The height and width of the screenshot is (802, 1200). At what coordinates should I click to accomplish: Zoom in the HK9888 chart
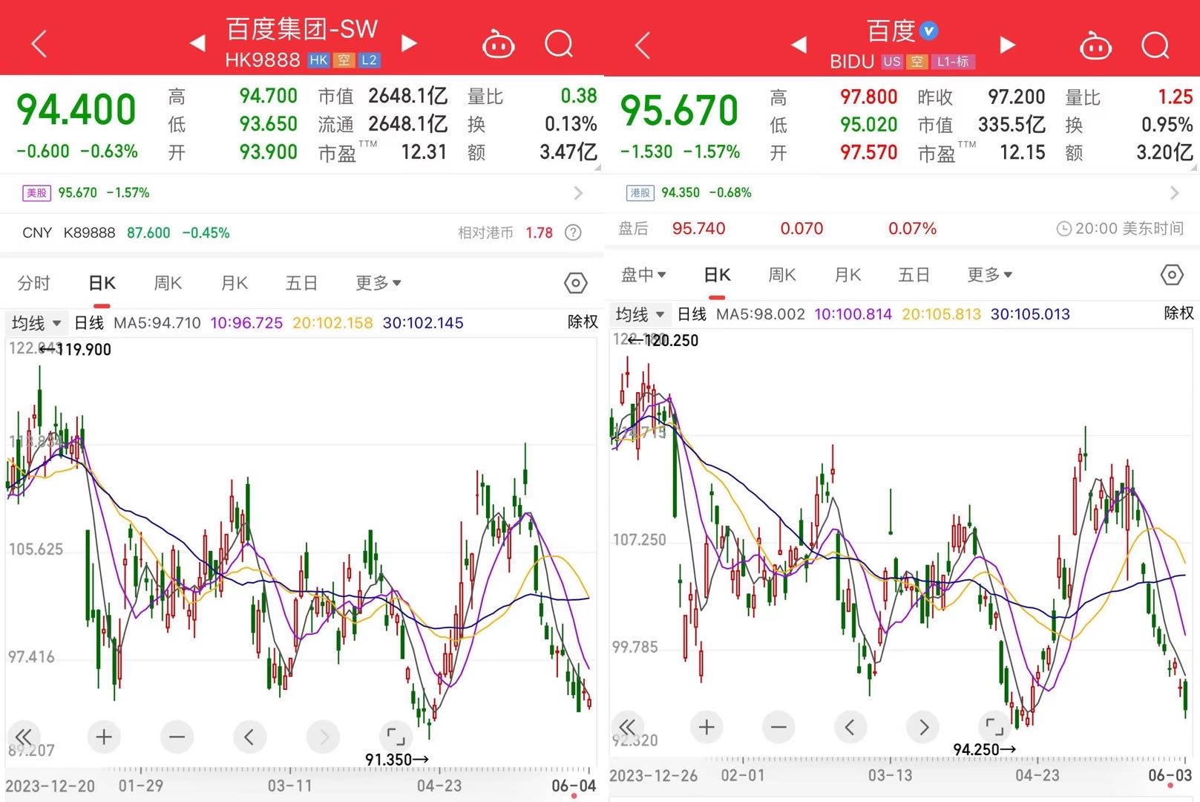click(x=104, y=737)
